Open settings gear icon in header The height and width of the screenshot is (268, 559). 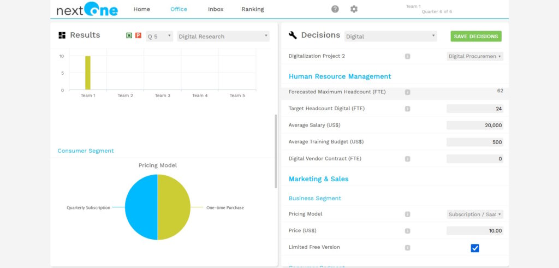354,9
